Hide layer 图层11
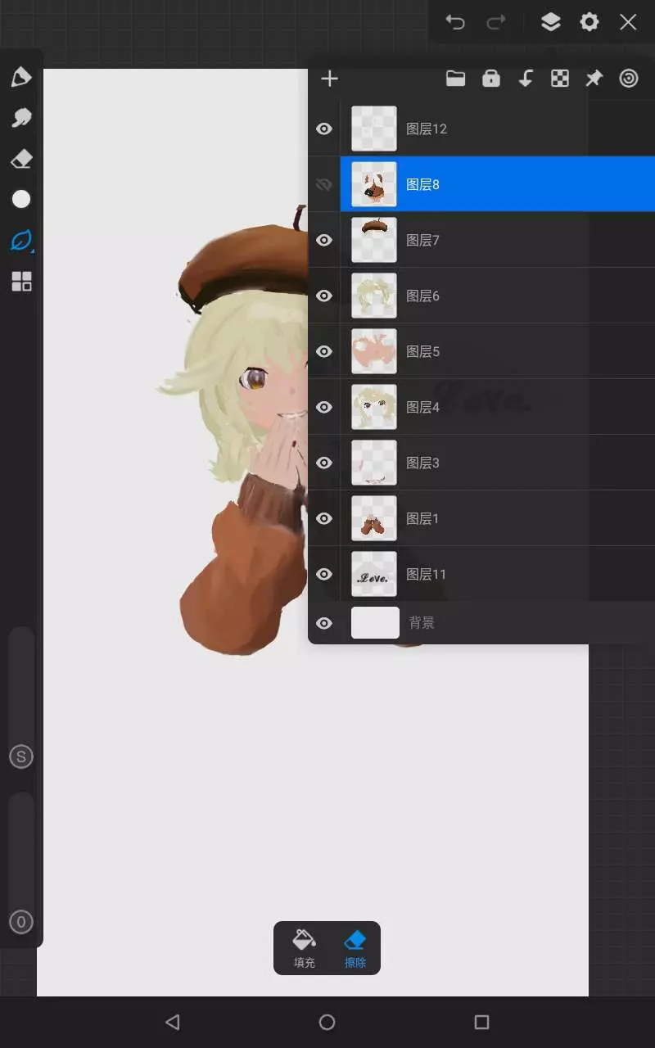 [324, 574]
